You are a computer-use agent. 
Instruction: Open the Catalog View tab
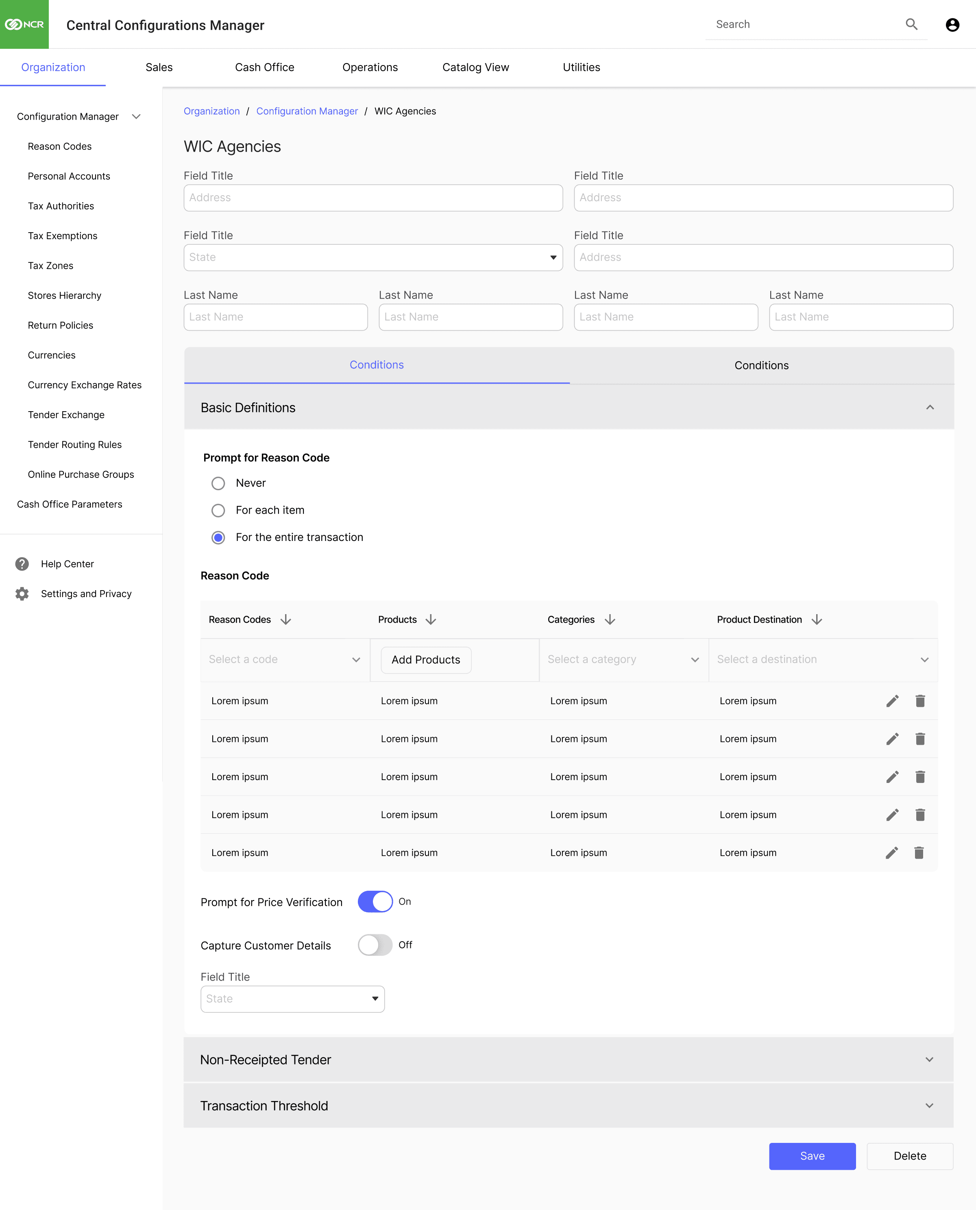pos(475,68)
